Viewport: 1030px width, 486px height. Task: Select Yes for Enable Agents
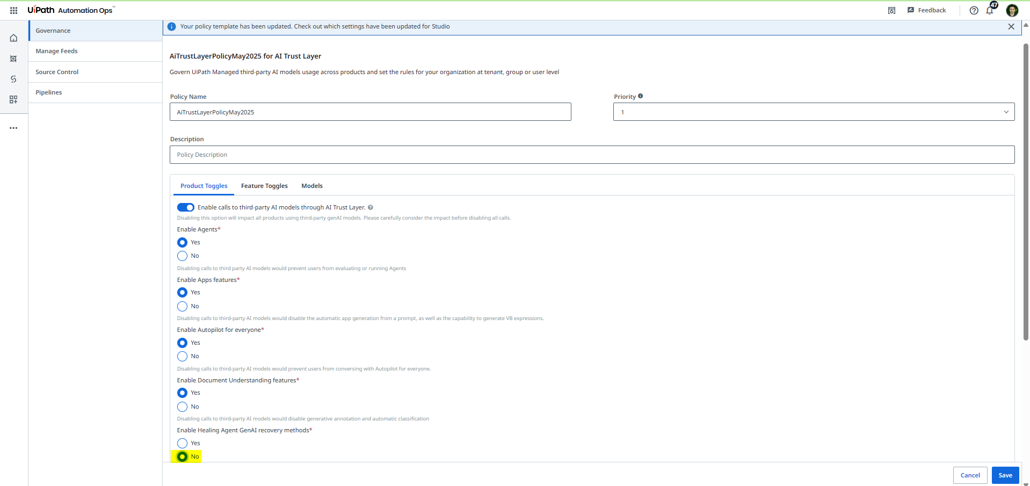click(183, 242)
